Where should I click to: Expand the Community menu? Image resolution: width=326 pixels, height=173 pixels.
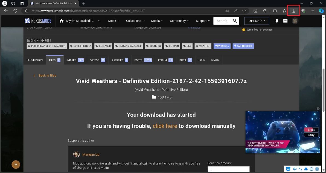[x=180, y=21]
